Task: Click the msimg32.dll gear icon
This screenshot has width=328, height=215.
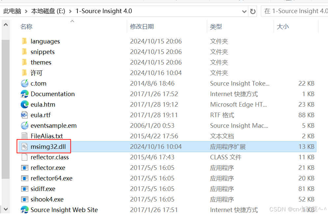Action: tap(24, 147)
